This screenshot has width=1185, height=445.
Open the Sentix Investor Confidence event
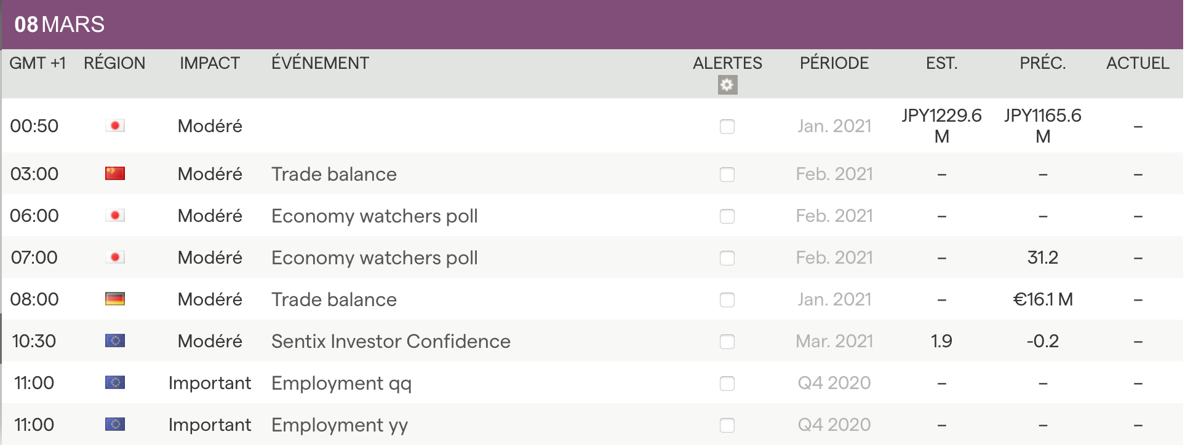coord(391,342)
